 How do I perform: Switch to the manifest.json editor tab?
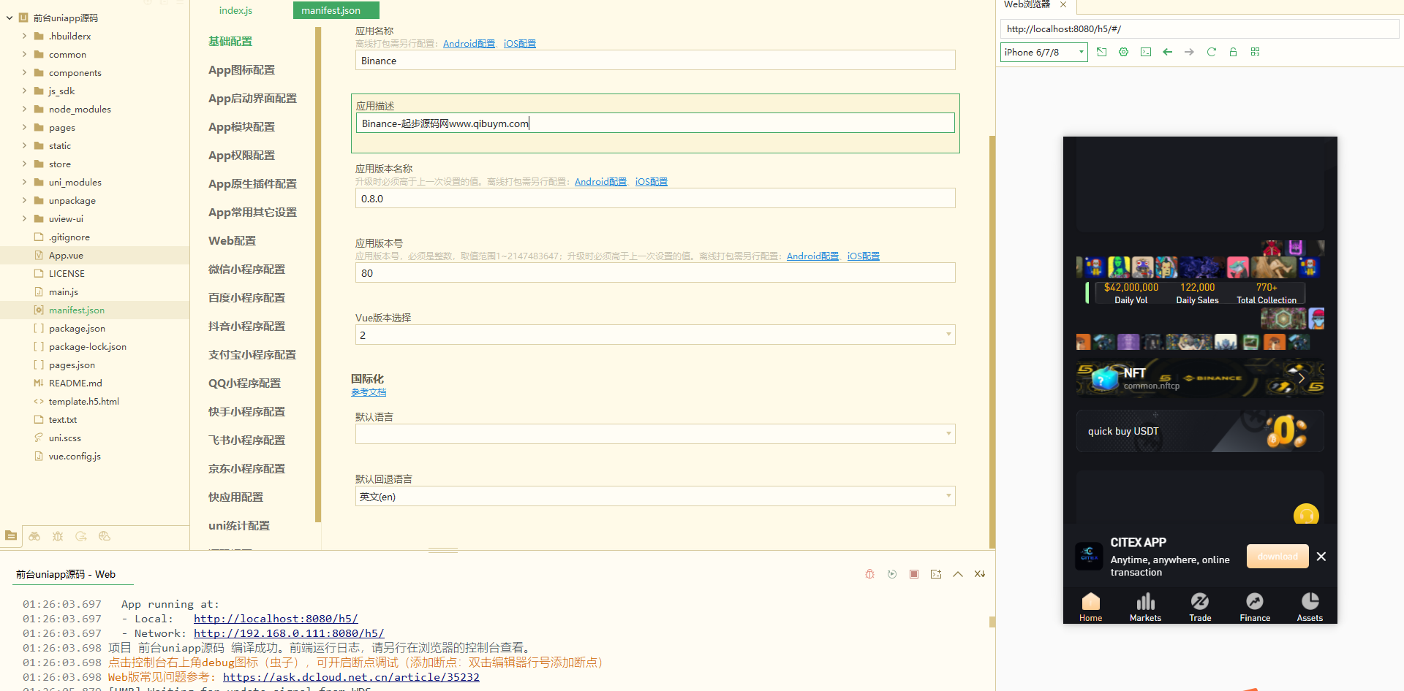(x=336, y=10)
